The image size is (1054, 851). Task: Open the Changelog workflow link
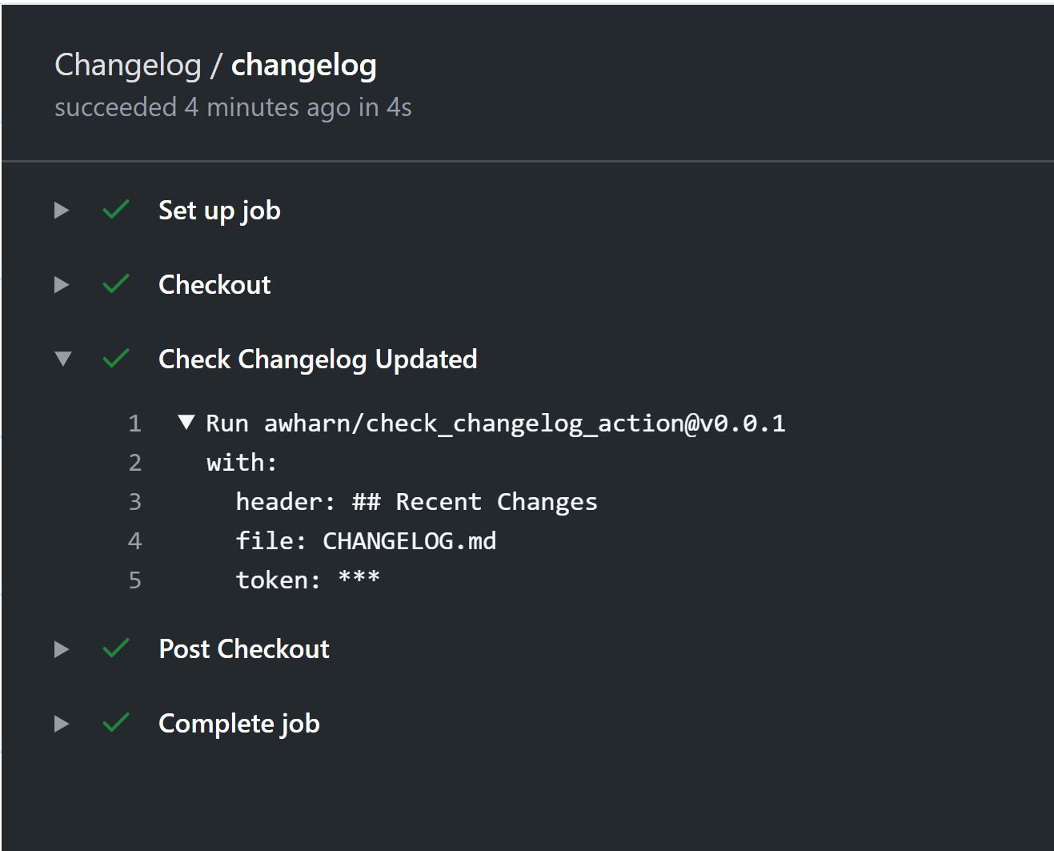[x=130, y=64]
